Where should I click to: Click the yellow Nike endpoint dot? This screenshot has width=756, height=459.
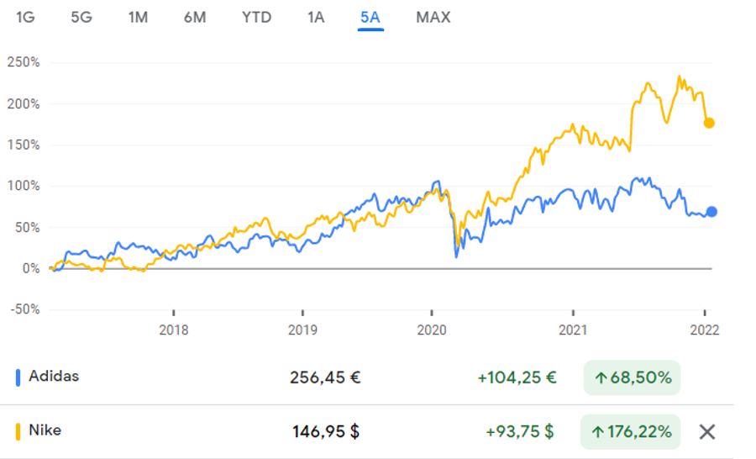point(709,123)
